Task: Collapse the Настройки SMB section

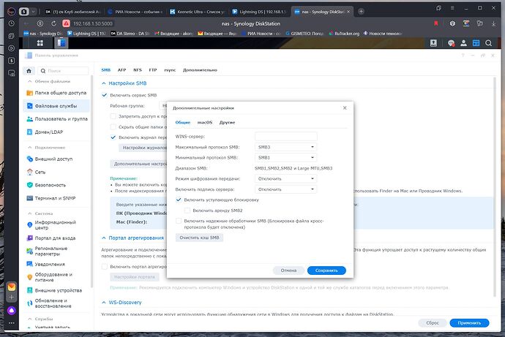Action: click(x=104, y=83)
